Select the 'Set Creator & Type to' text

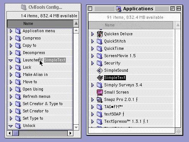[42, 104]
